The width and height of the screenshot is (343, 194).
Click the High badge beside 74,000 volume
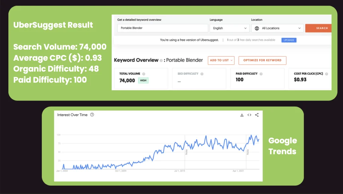143,80
